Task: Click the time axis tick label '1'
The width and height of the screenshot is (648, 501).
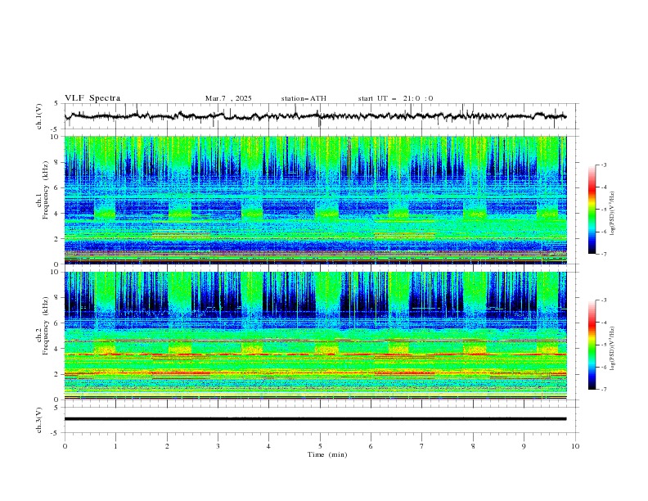Action: click(x=115, y=446)
